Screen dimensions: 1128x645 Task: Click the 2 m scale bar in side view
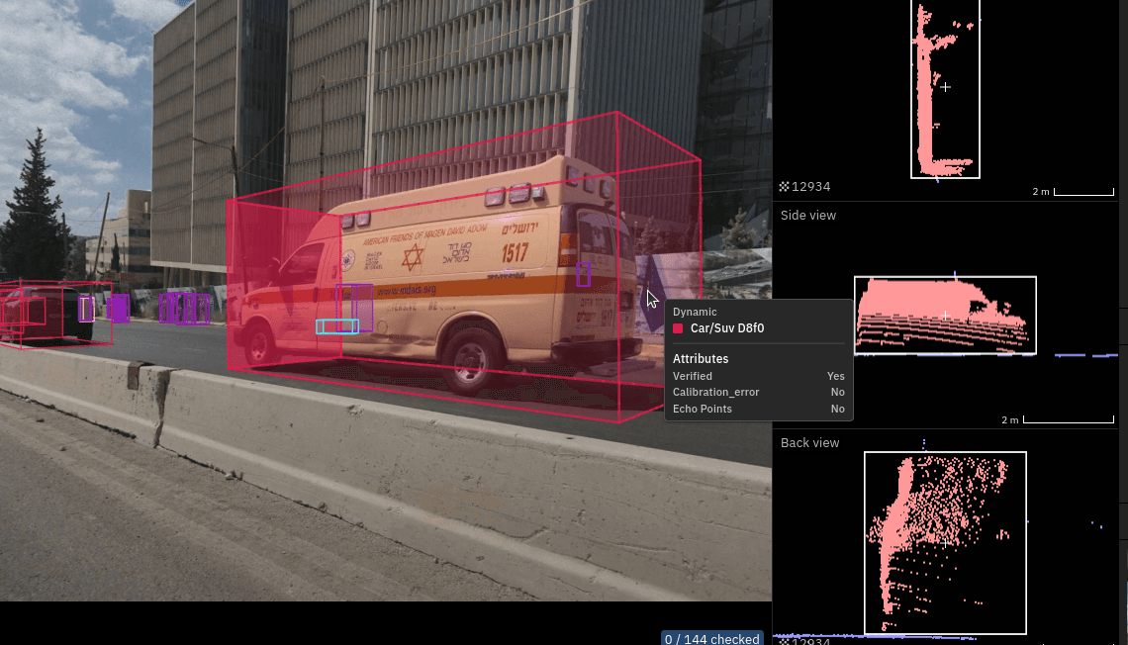1069,419
